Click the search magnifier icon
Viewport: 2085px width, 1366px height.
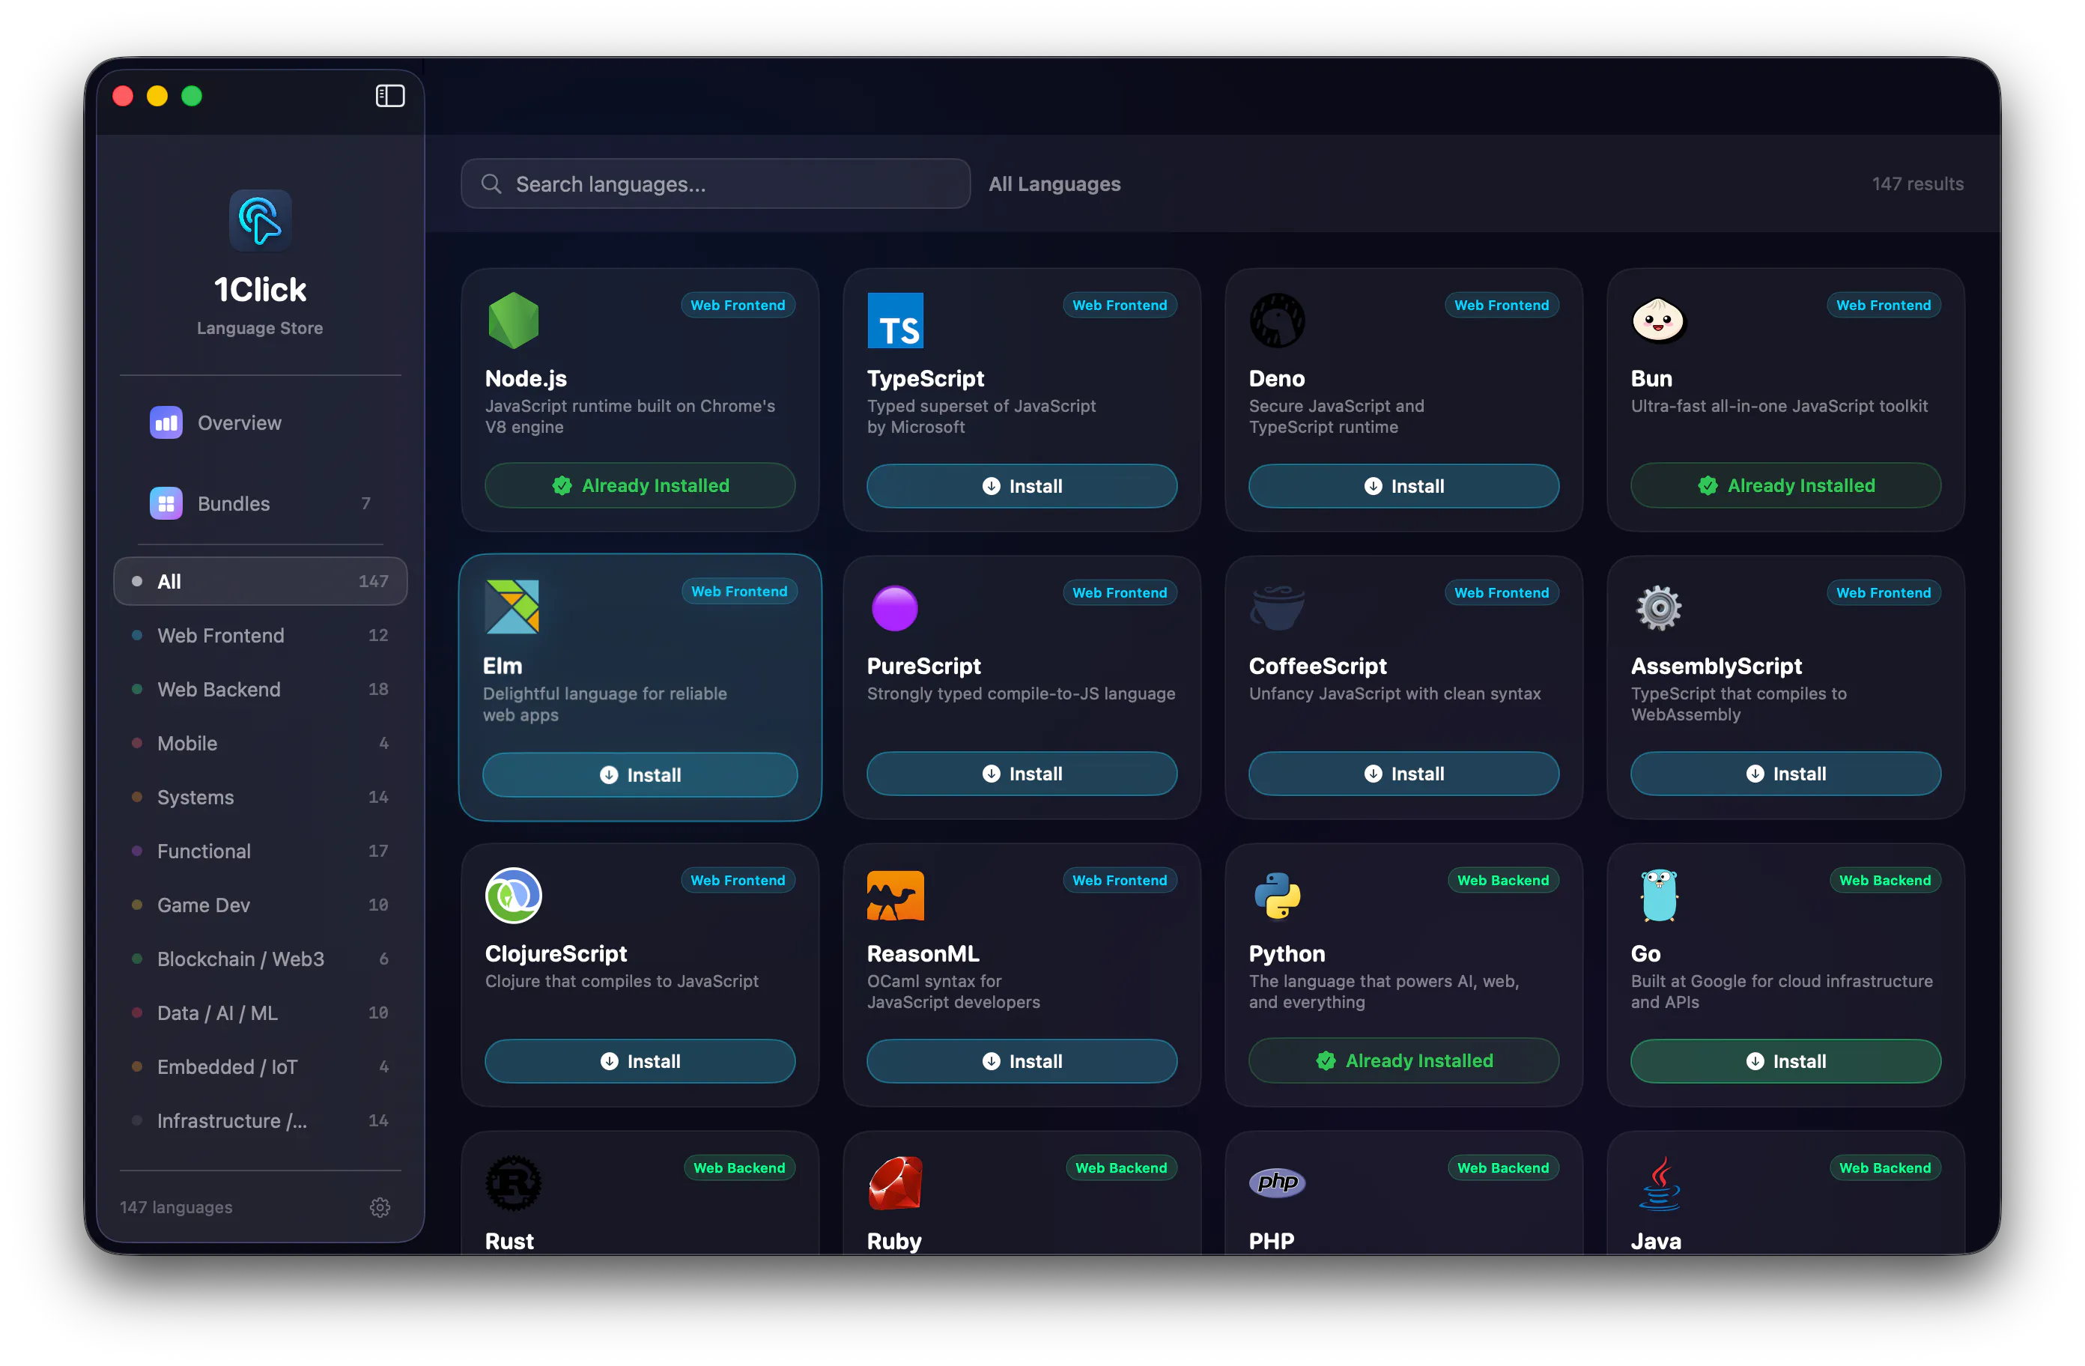click(491, 183)
